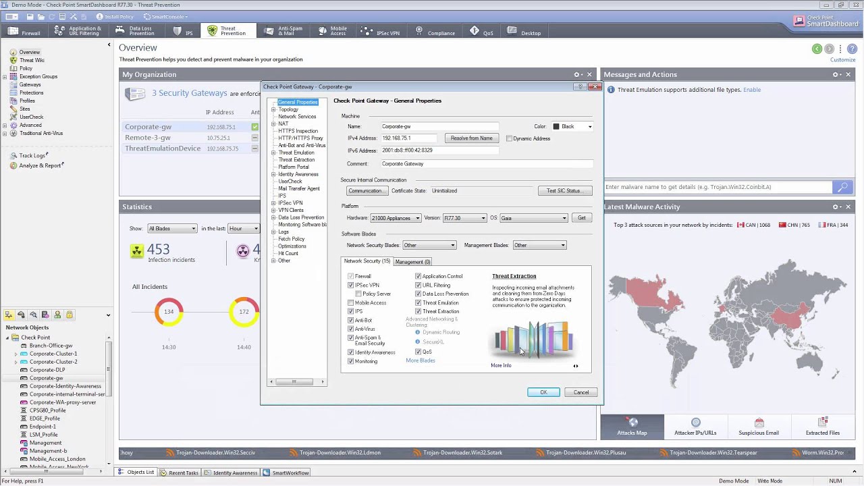Image resolution: width=864 pixels, height=486 pixels.
Task: Select the lock icon in the objects toolbar
Action: coord(70,315)
